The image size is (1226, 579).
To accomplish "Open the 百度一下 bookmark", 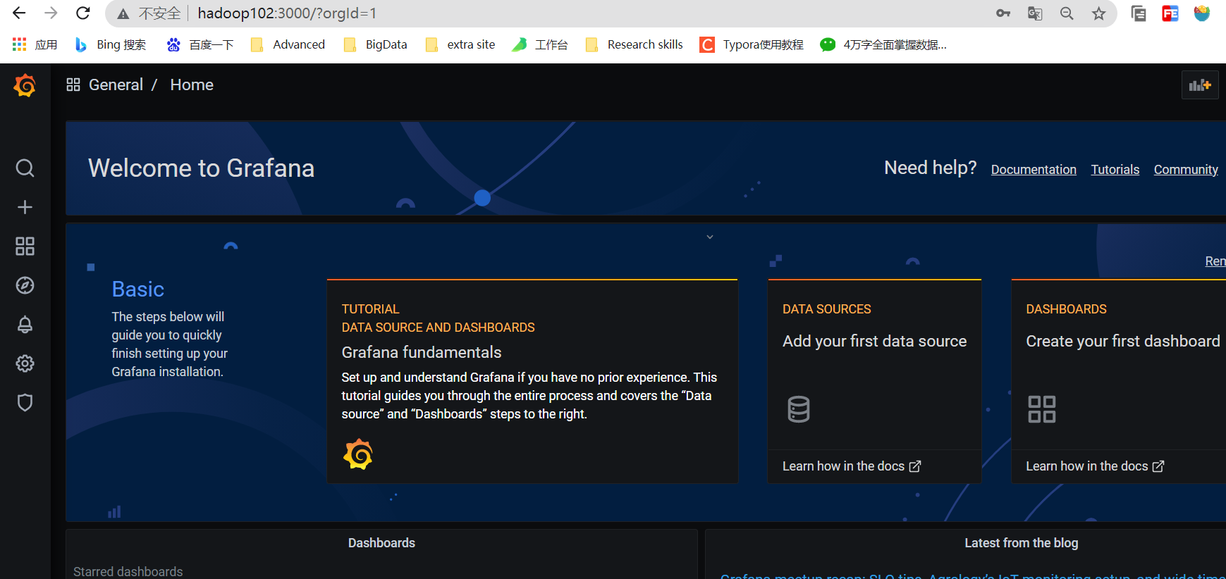I will point(200,44).
